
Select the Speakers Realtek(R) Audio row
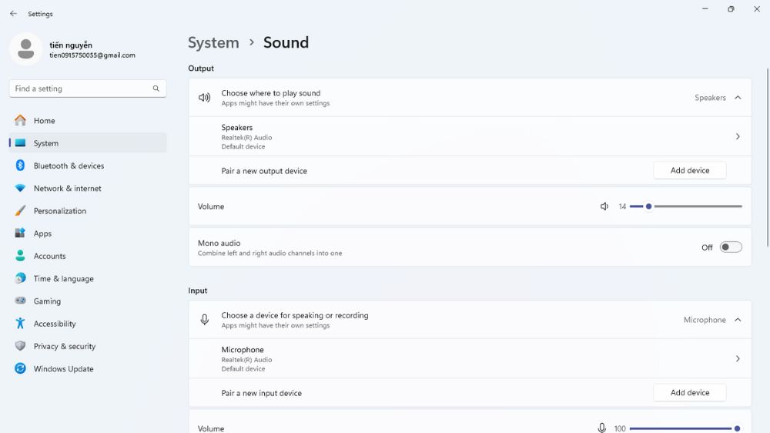point(470,136)
